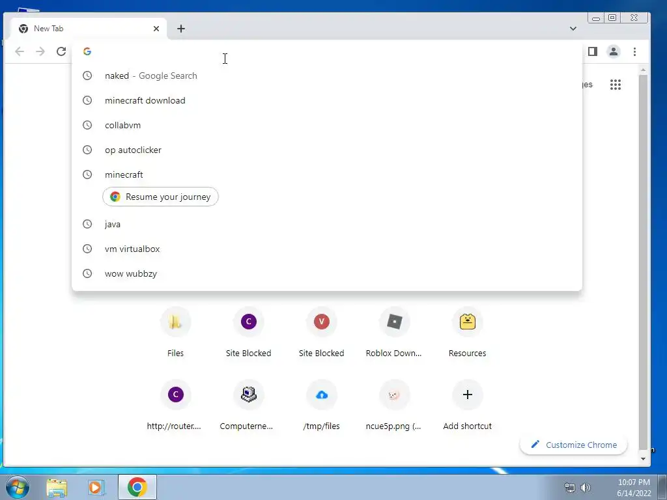Click the page scrollbar up arrow

coord(643,69)
